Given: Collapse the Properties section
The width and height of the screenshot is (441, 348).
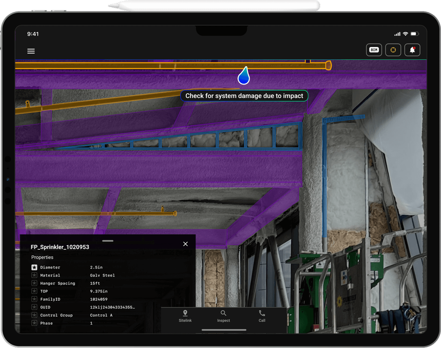Looking at the screenshot, I should (42, 257).
